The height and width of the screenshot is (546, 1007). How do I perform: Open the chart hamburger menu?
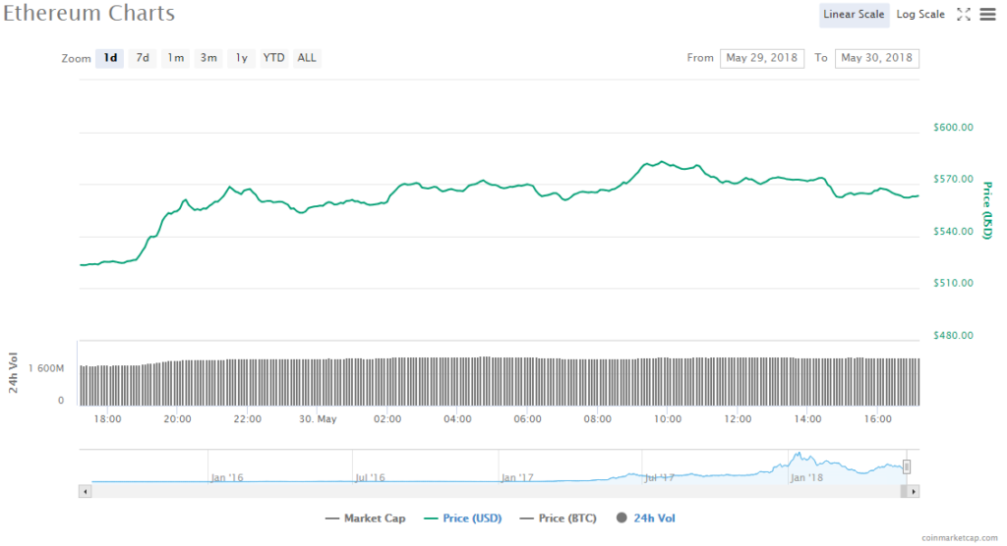coord(987,14)
